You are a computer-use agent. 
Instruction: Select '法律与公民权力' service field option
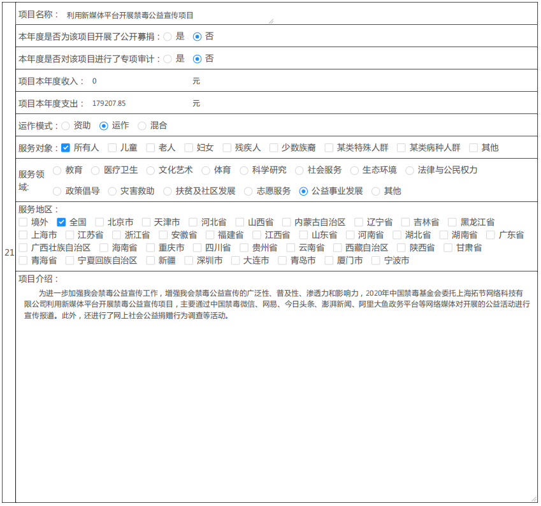pyautogui.click(x=410, y=170)
